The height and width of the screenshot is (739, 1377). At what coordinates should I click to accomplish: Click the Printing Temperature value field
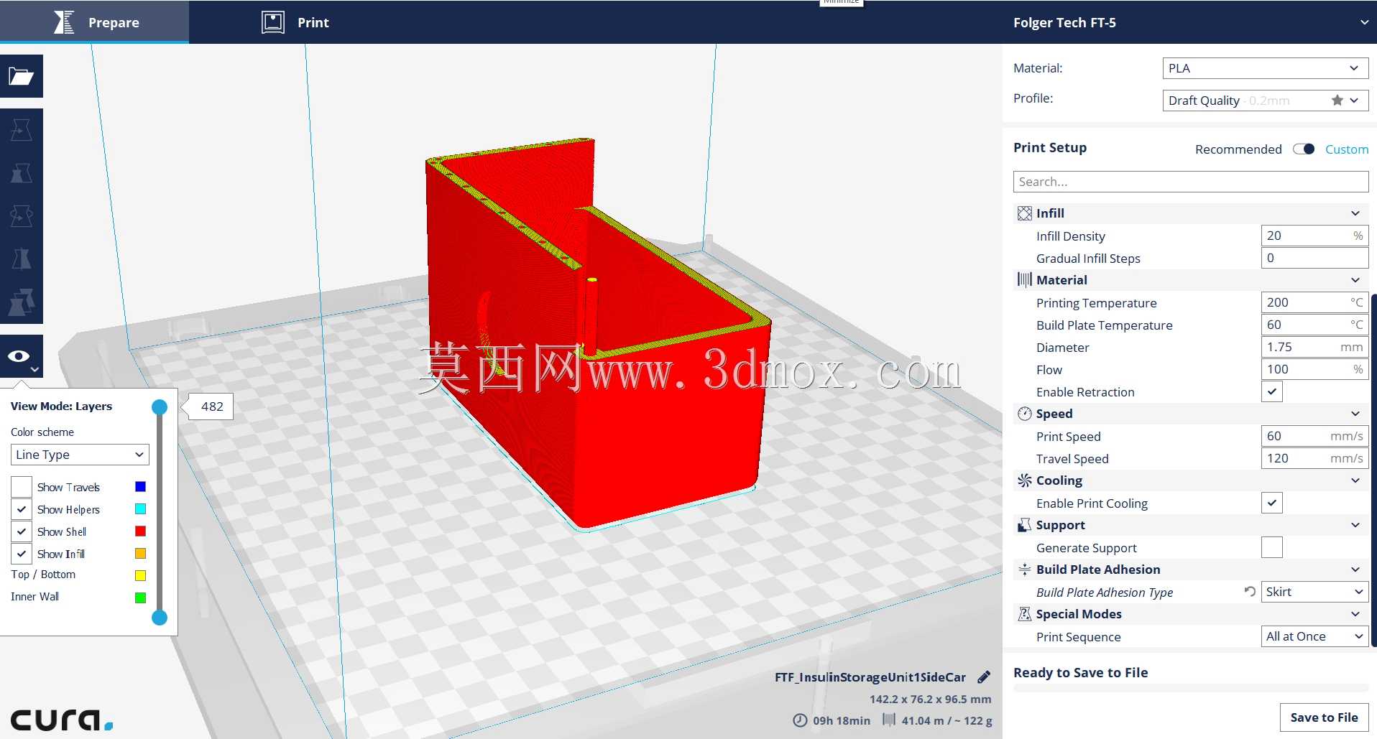tap(1314, 302)
